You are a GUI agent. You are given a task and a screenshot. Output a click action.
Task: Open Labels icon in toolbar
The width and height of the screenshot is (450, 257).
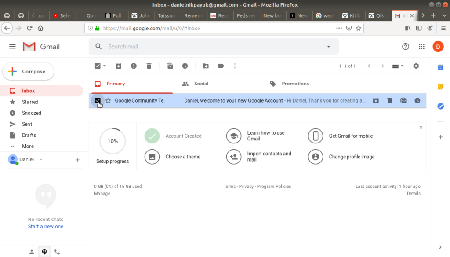tap(221, 66)
